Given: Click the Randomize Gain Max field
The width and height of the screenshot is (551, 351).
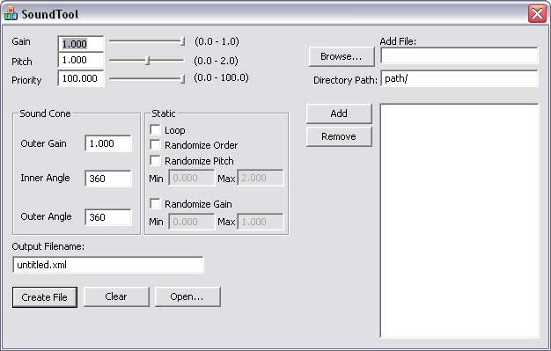Looking at the screenshot, I should pyautogui.click(x=261, y=222).
